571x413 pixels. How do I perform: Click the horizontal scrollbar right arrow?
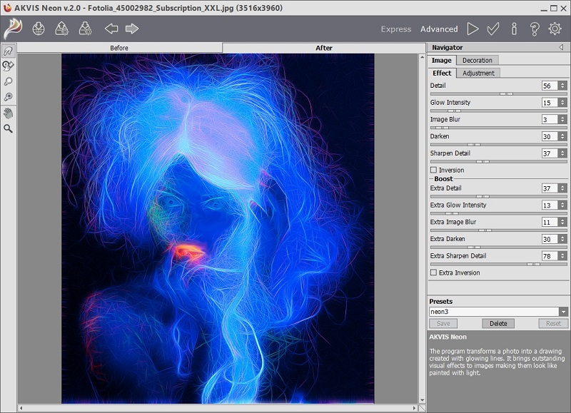415,408
